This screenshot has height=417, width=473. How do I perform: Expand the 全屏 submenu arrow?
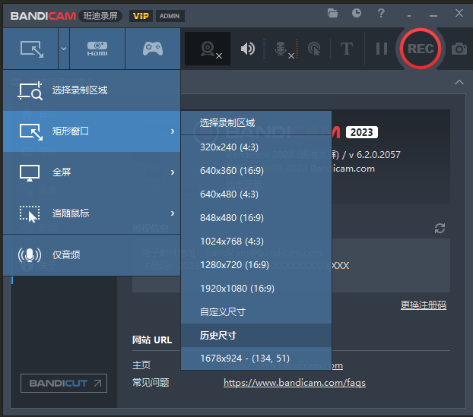(173, 172)
